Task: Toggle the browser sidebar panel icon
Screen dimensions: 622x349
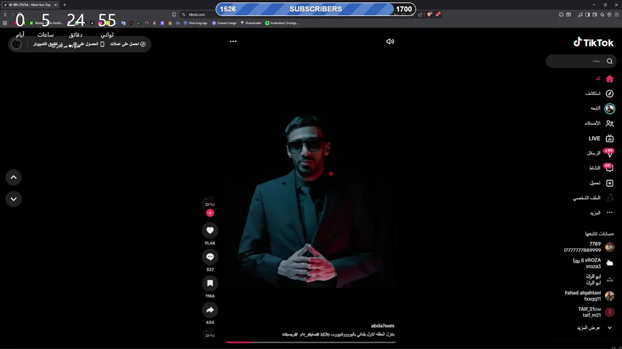Action: click(587, 15)
